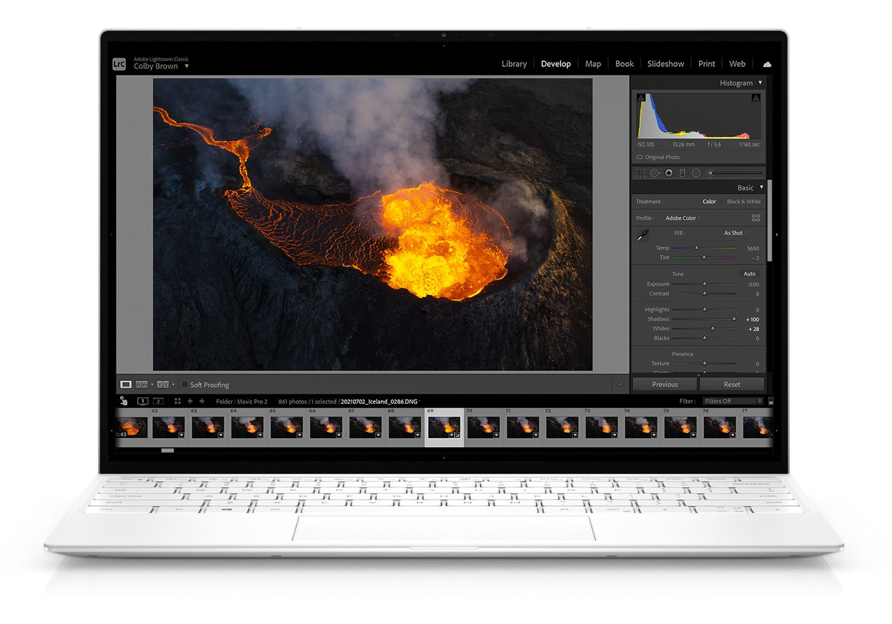Enable the Soft Proofing checkbox

click(x=185, y=385)
